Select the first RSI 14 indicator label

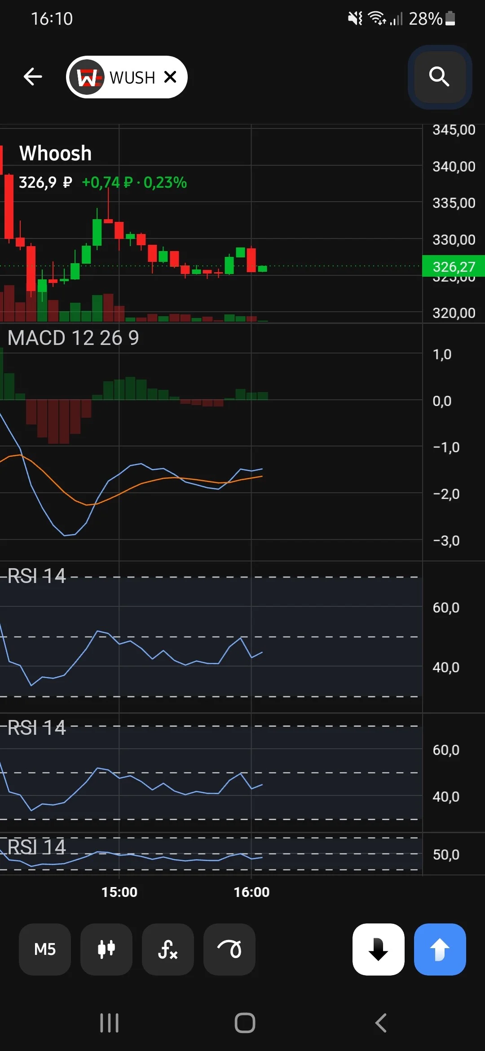[x=37, y=576]
